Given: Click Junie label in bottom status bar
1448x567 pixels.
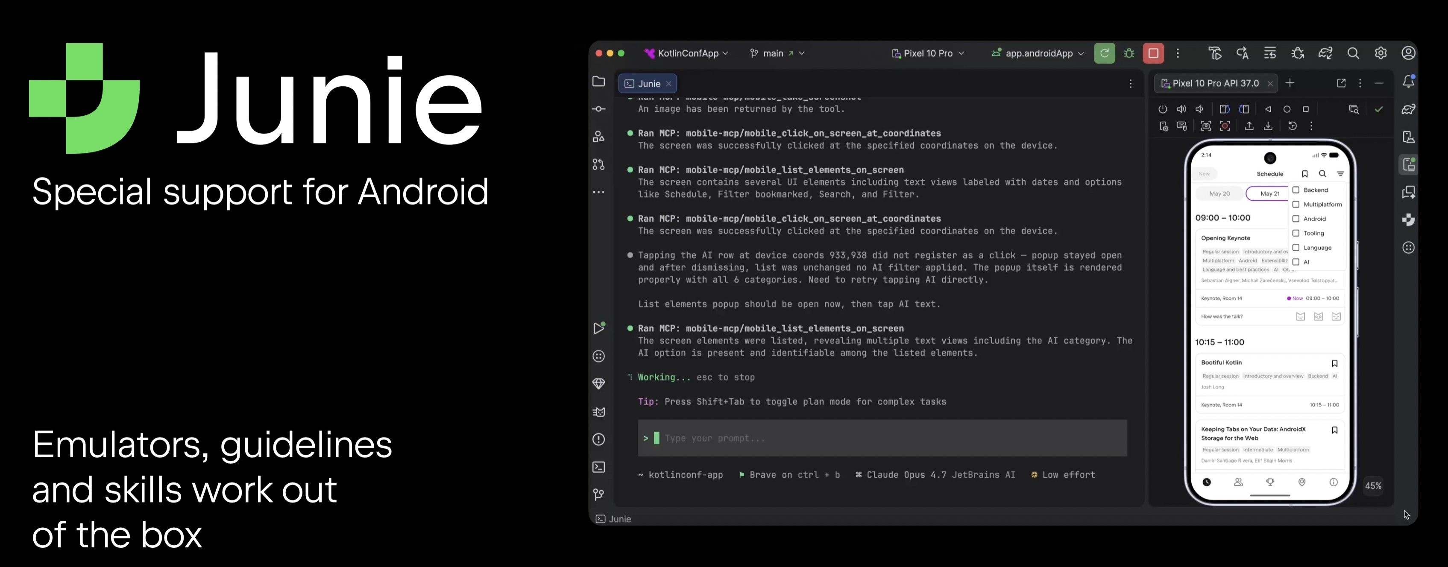Looking at the screenshot, I should point(613,519).
